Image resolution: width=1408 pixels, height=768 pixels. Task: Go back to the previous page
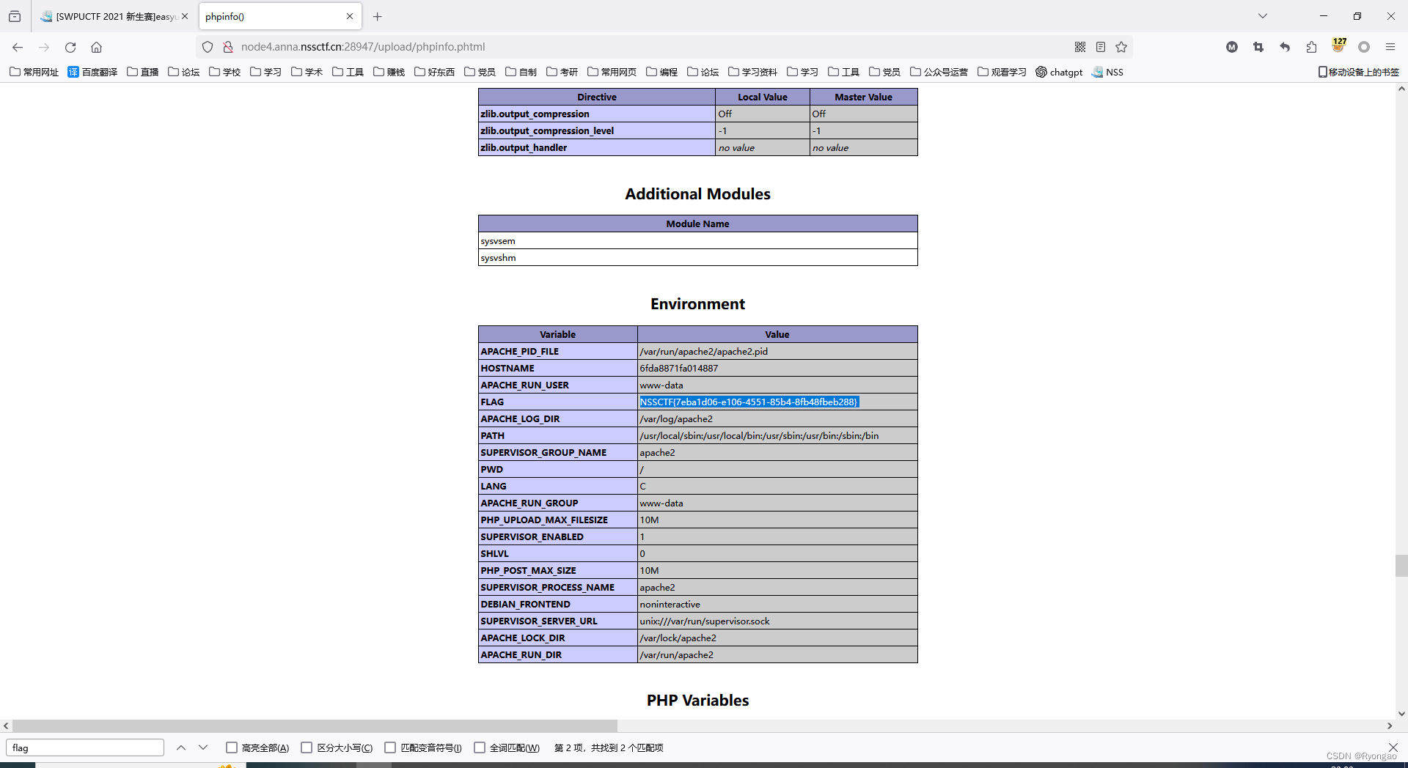[x=18, y=47]
